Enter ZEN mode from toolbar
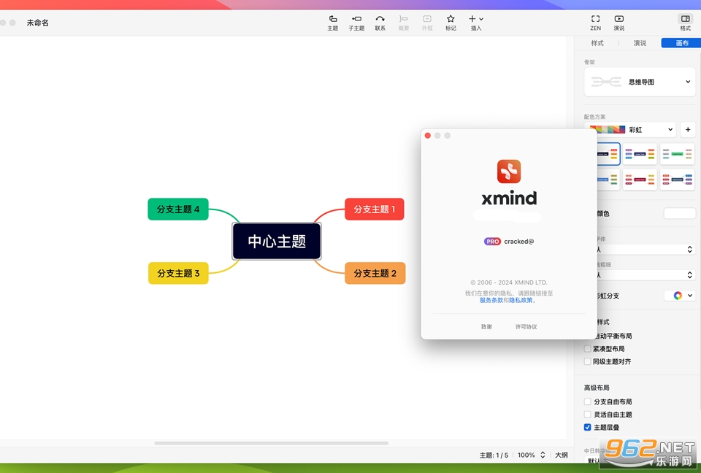 [x=596, y=23]
